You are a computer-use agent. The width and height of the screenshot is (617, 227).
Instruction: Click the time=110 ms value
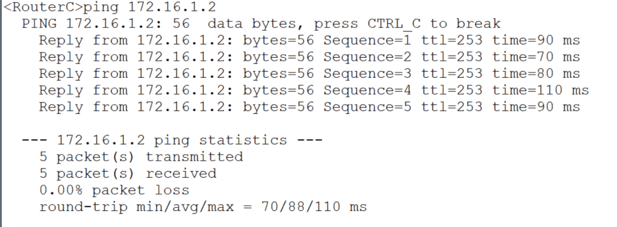(540, 90)
